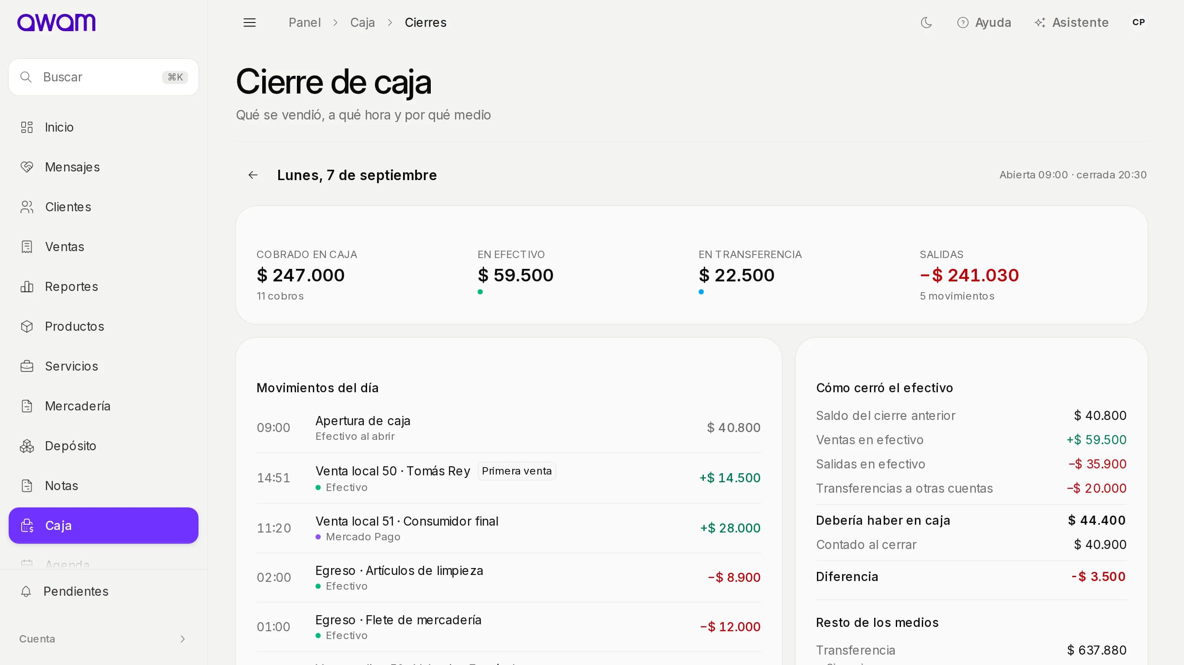This screenshot has height=665, width=1184.
Task: Click the Buscar search field
Action: (x=104, y=77)
